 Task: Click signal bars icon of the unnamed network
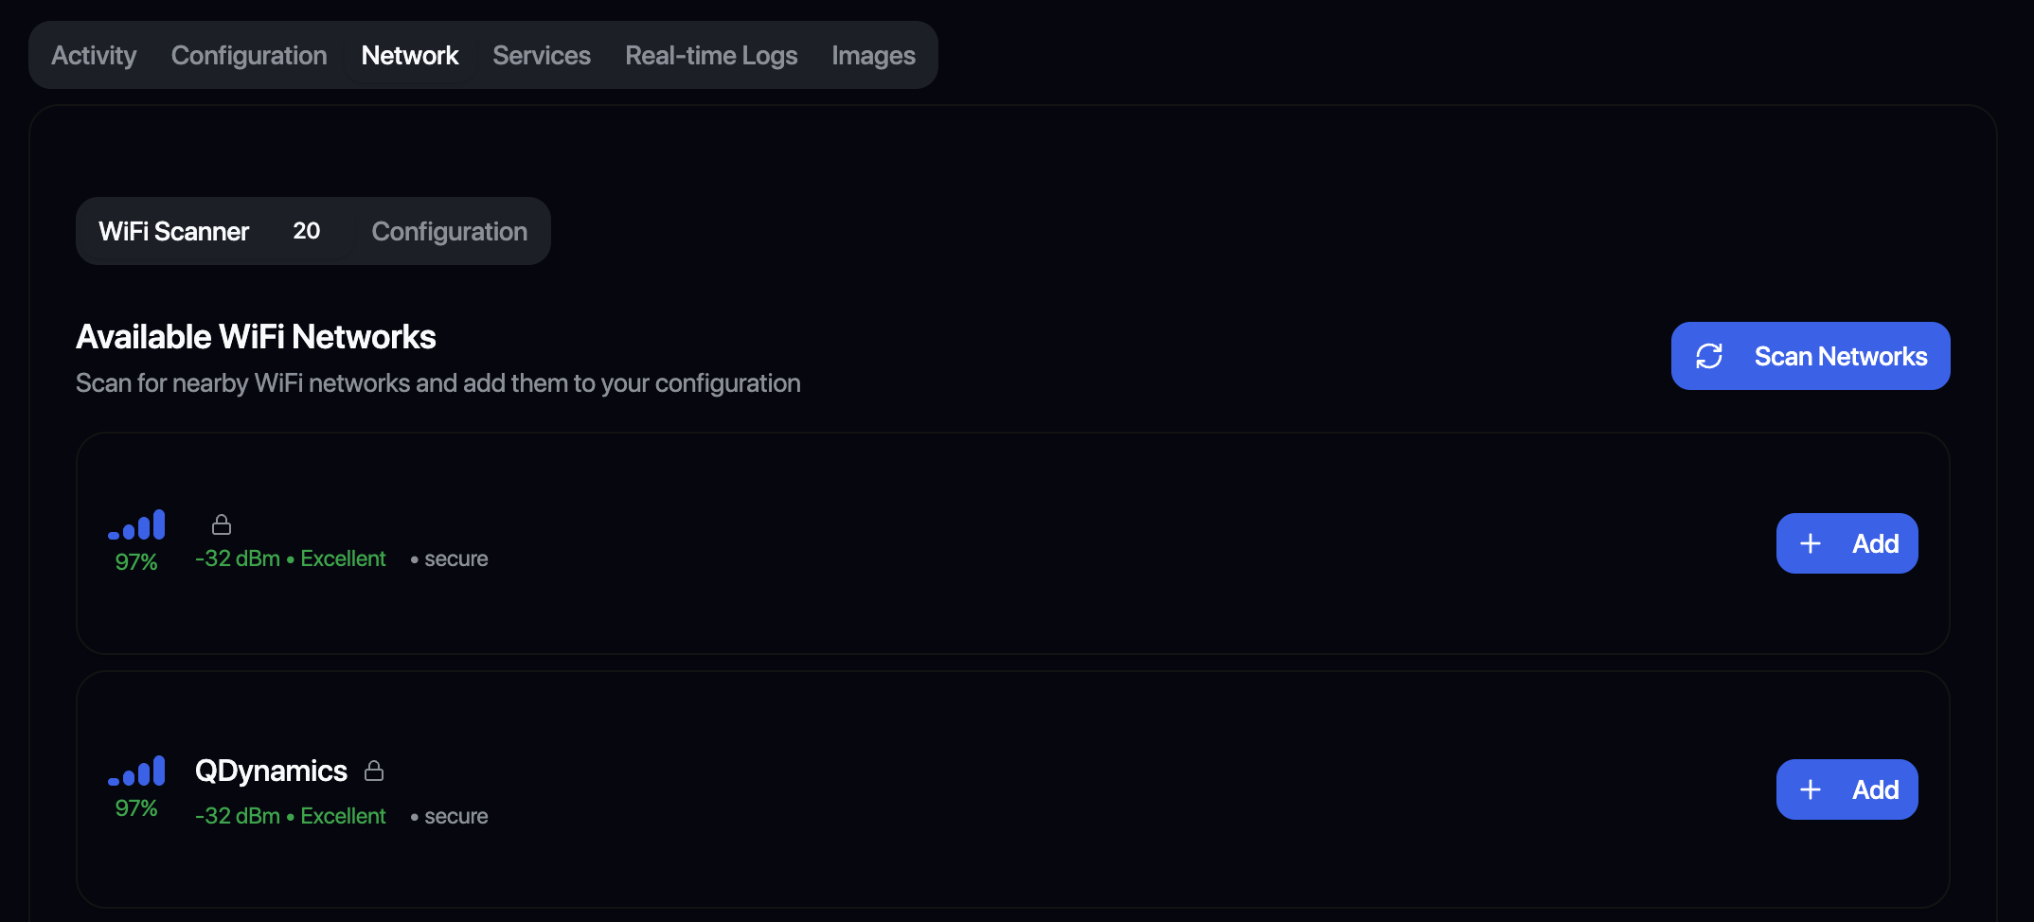pos(137,525)
